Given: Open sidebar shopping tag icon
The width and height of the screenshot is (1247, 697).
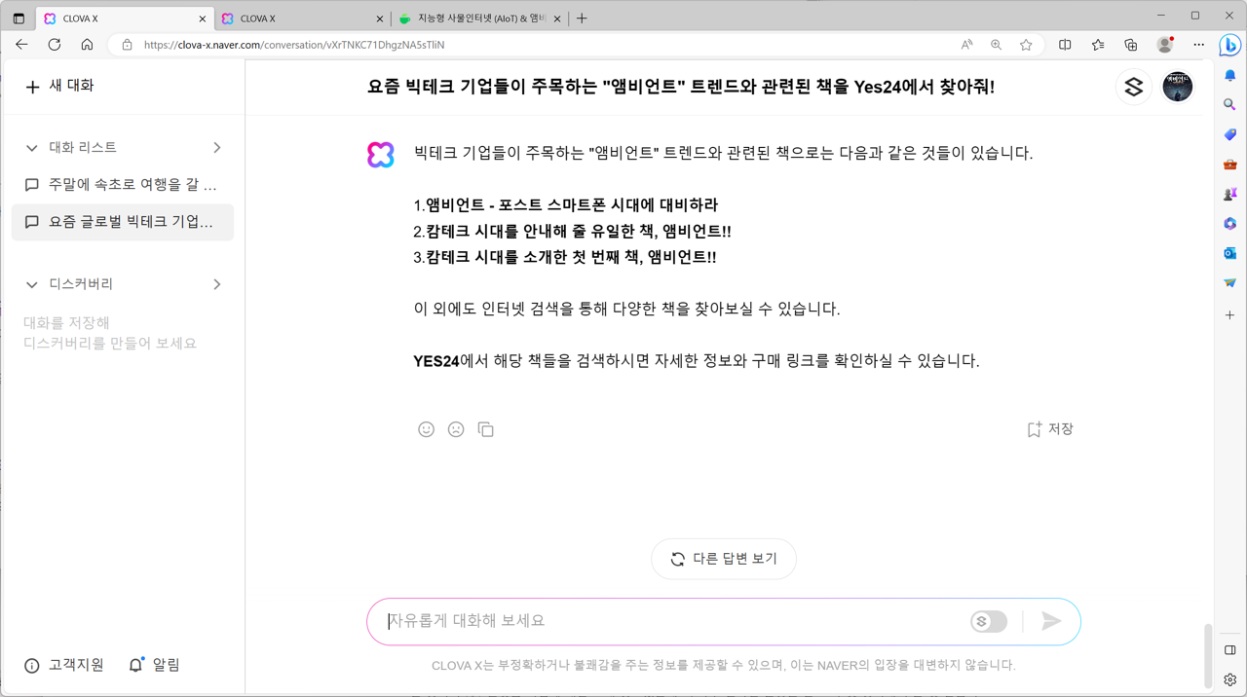Looking at the screenshot, I should tap(1230, 134).
